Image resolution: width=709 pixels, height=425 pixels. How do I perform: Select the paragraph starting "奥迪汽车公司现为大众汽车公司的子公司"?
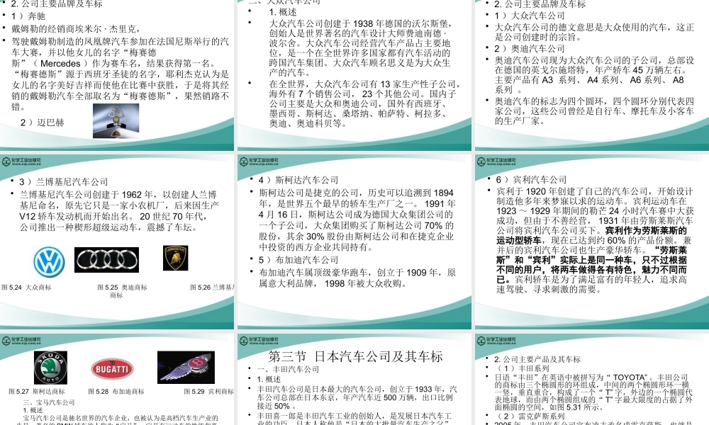point(594,75)
